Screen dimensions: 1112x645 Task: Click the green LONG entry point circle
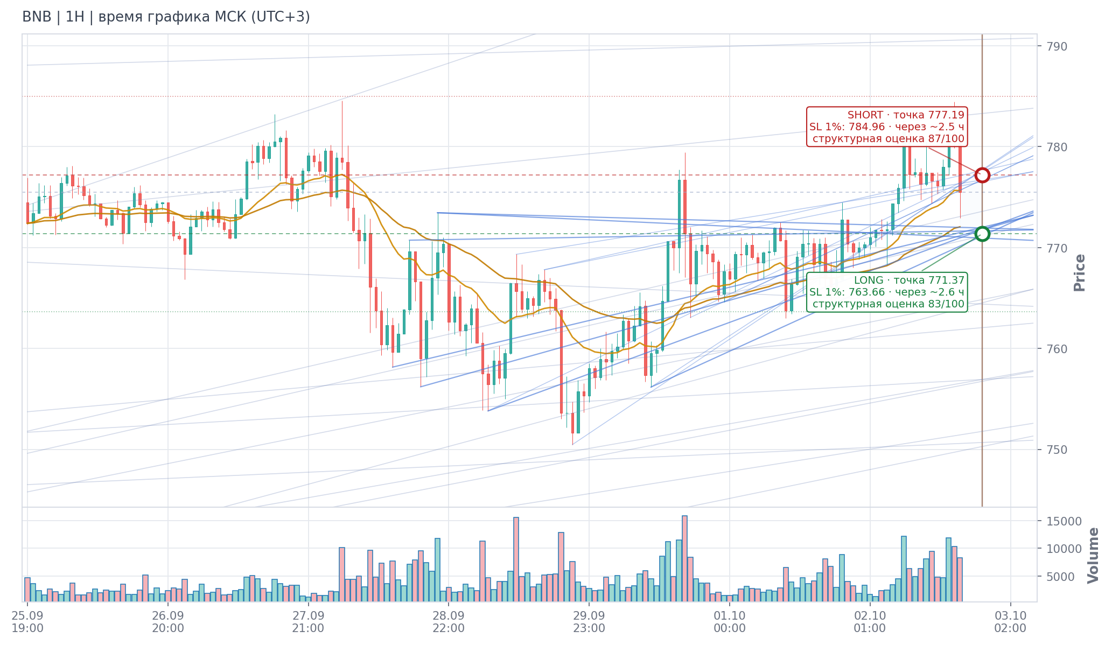982,234
